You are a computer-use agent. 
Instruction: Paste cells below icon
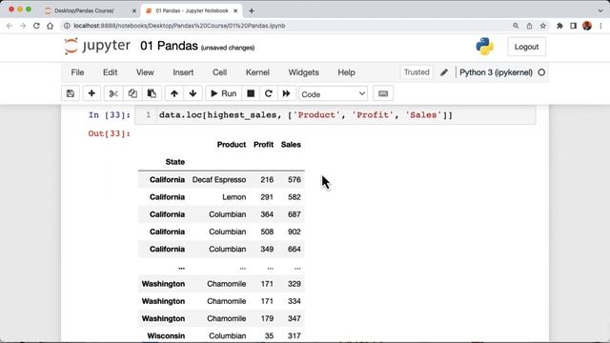(152, 93)
